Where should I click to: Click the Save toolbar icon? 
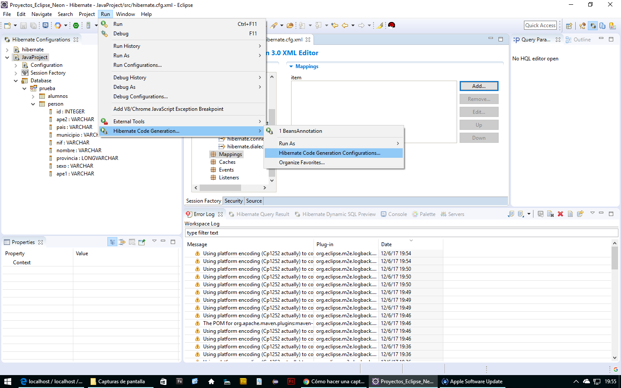point(23,25)
